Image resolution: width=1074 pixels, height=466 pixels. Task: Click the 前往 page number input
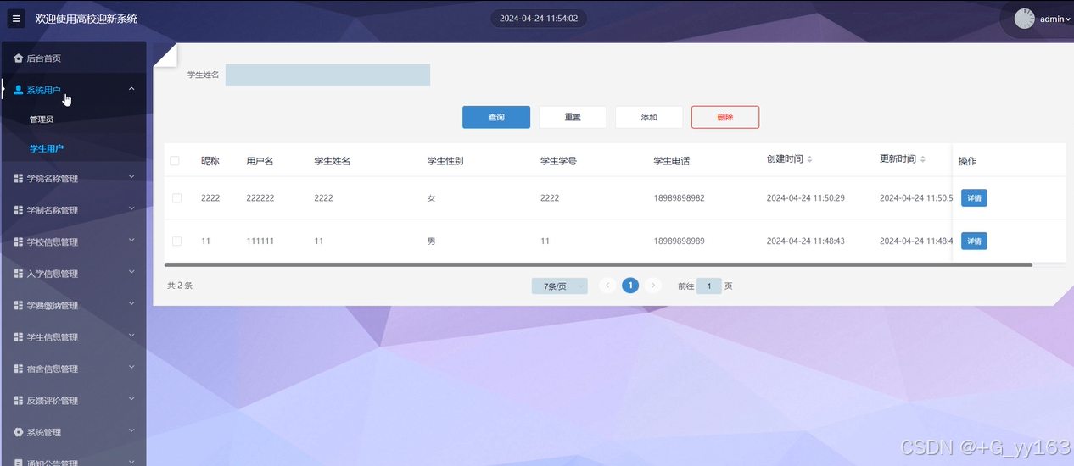[x=709, y=286]
